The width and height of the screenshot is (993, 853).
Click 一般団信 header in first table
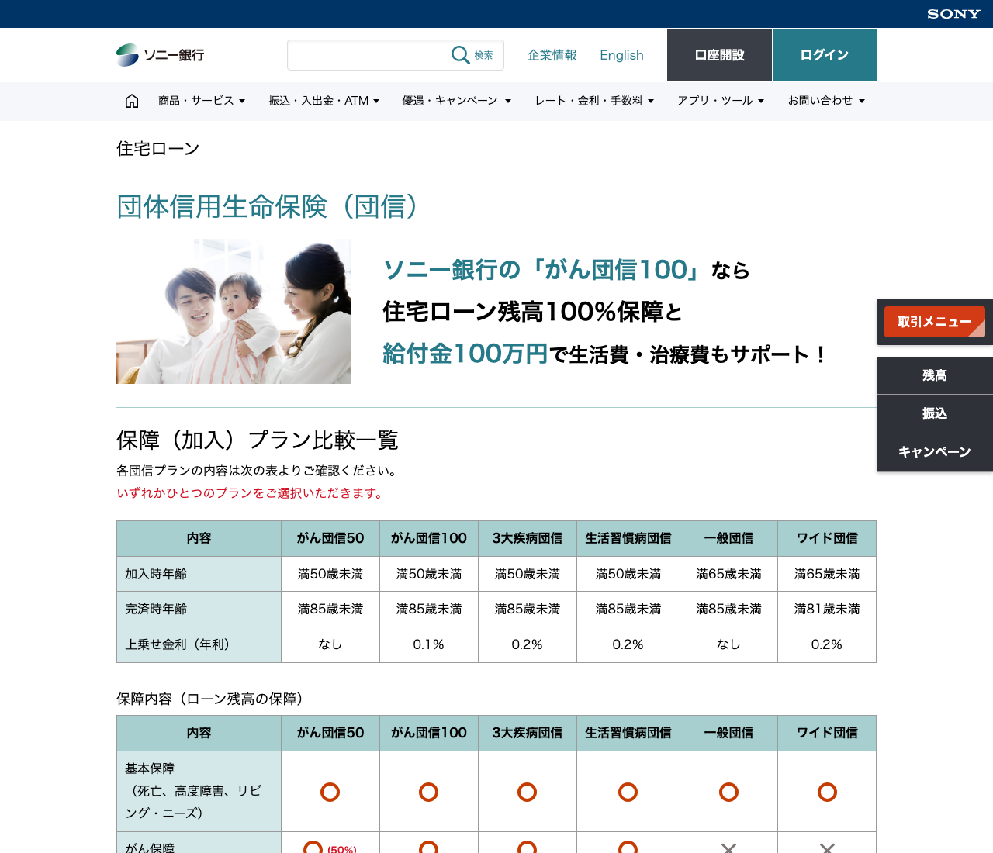point(728,538)
